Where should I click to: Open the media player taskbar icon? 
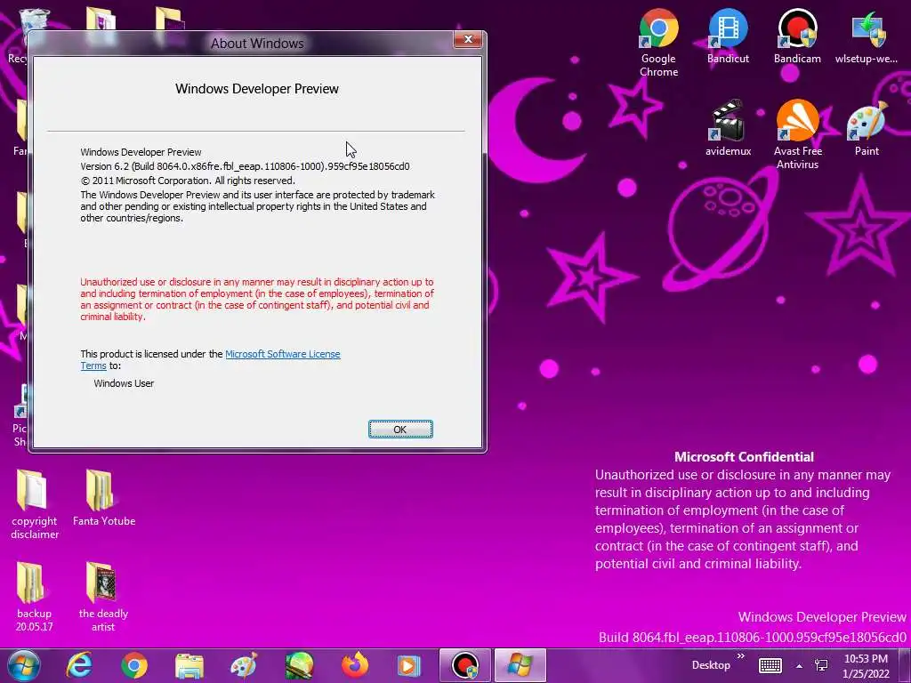[409, 665]
